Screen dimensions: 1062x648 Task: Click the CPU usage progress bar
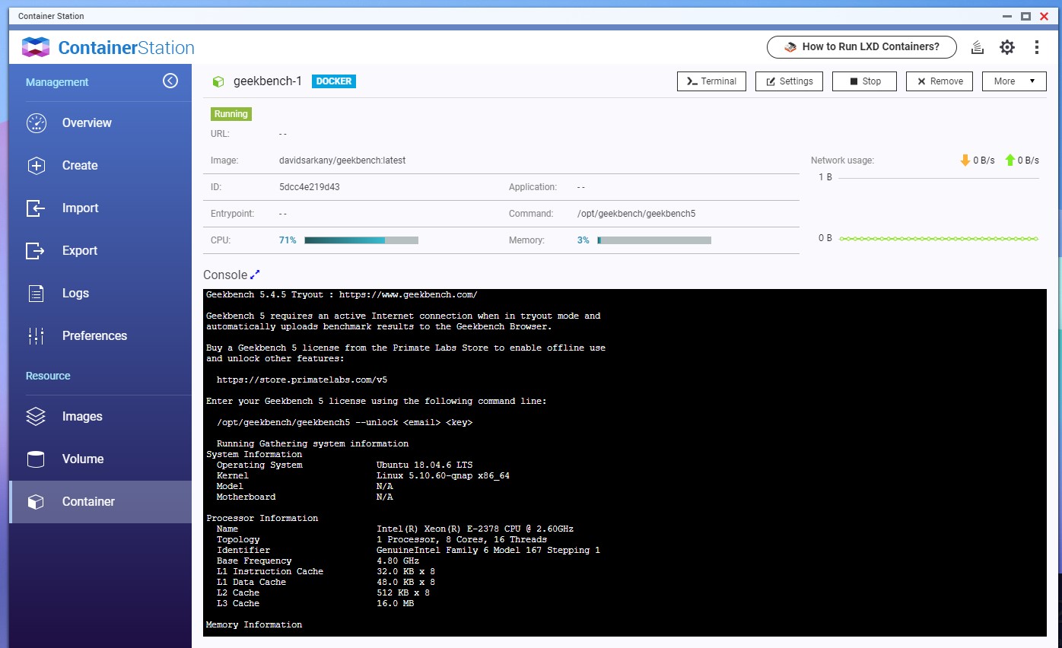pyautogui.click(x=361, y=240)
